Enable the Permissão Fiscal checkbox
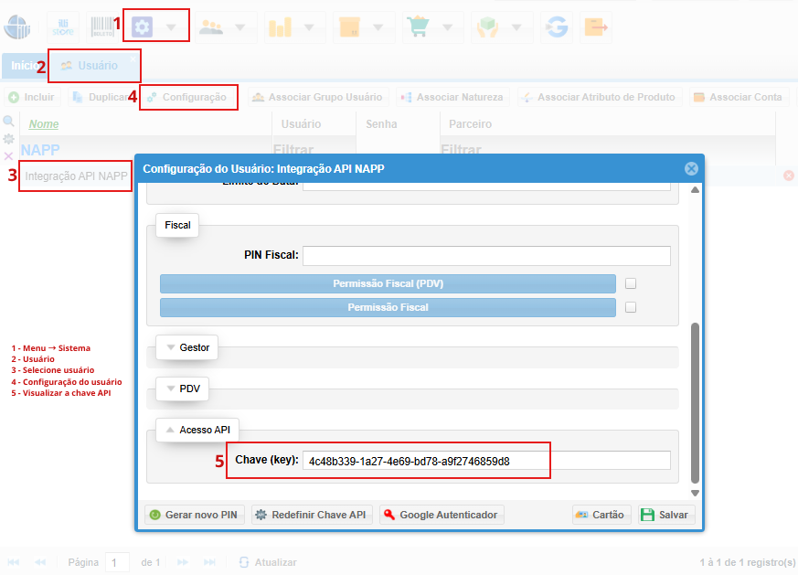The image size is (798, 575). (631, 307)
